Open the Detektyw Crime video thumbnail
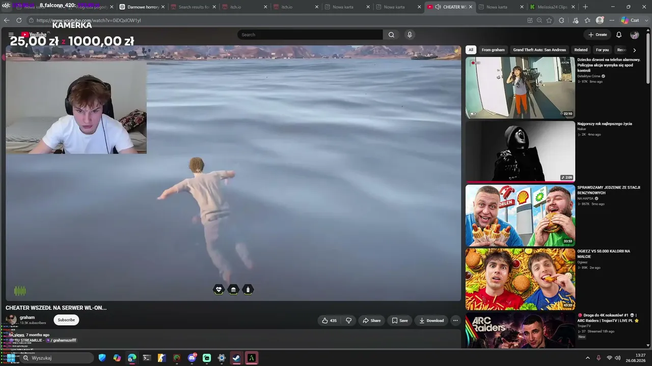This screenshot has width=652, height=366. coord(520,87)
